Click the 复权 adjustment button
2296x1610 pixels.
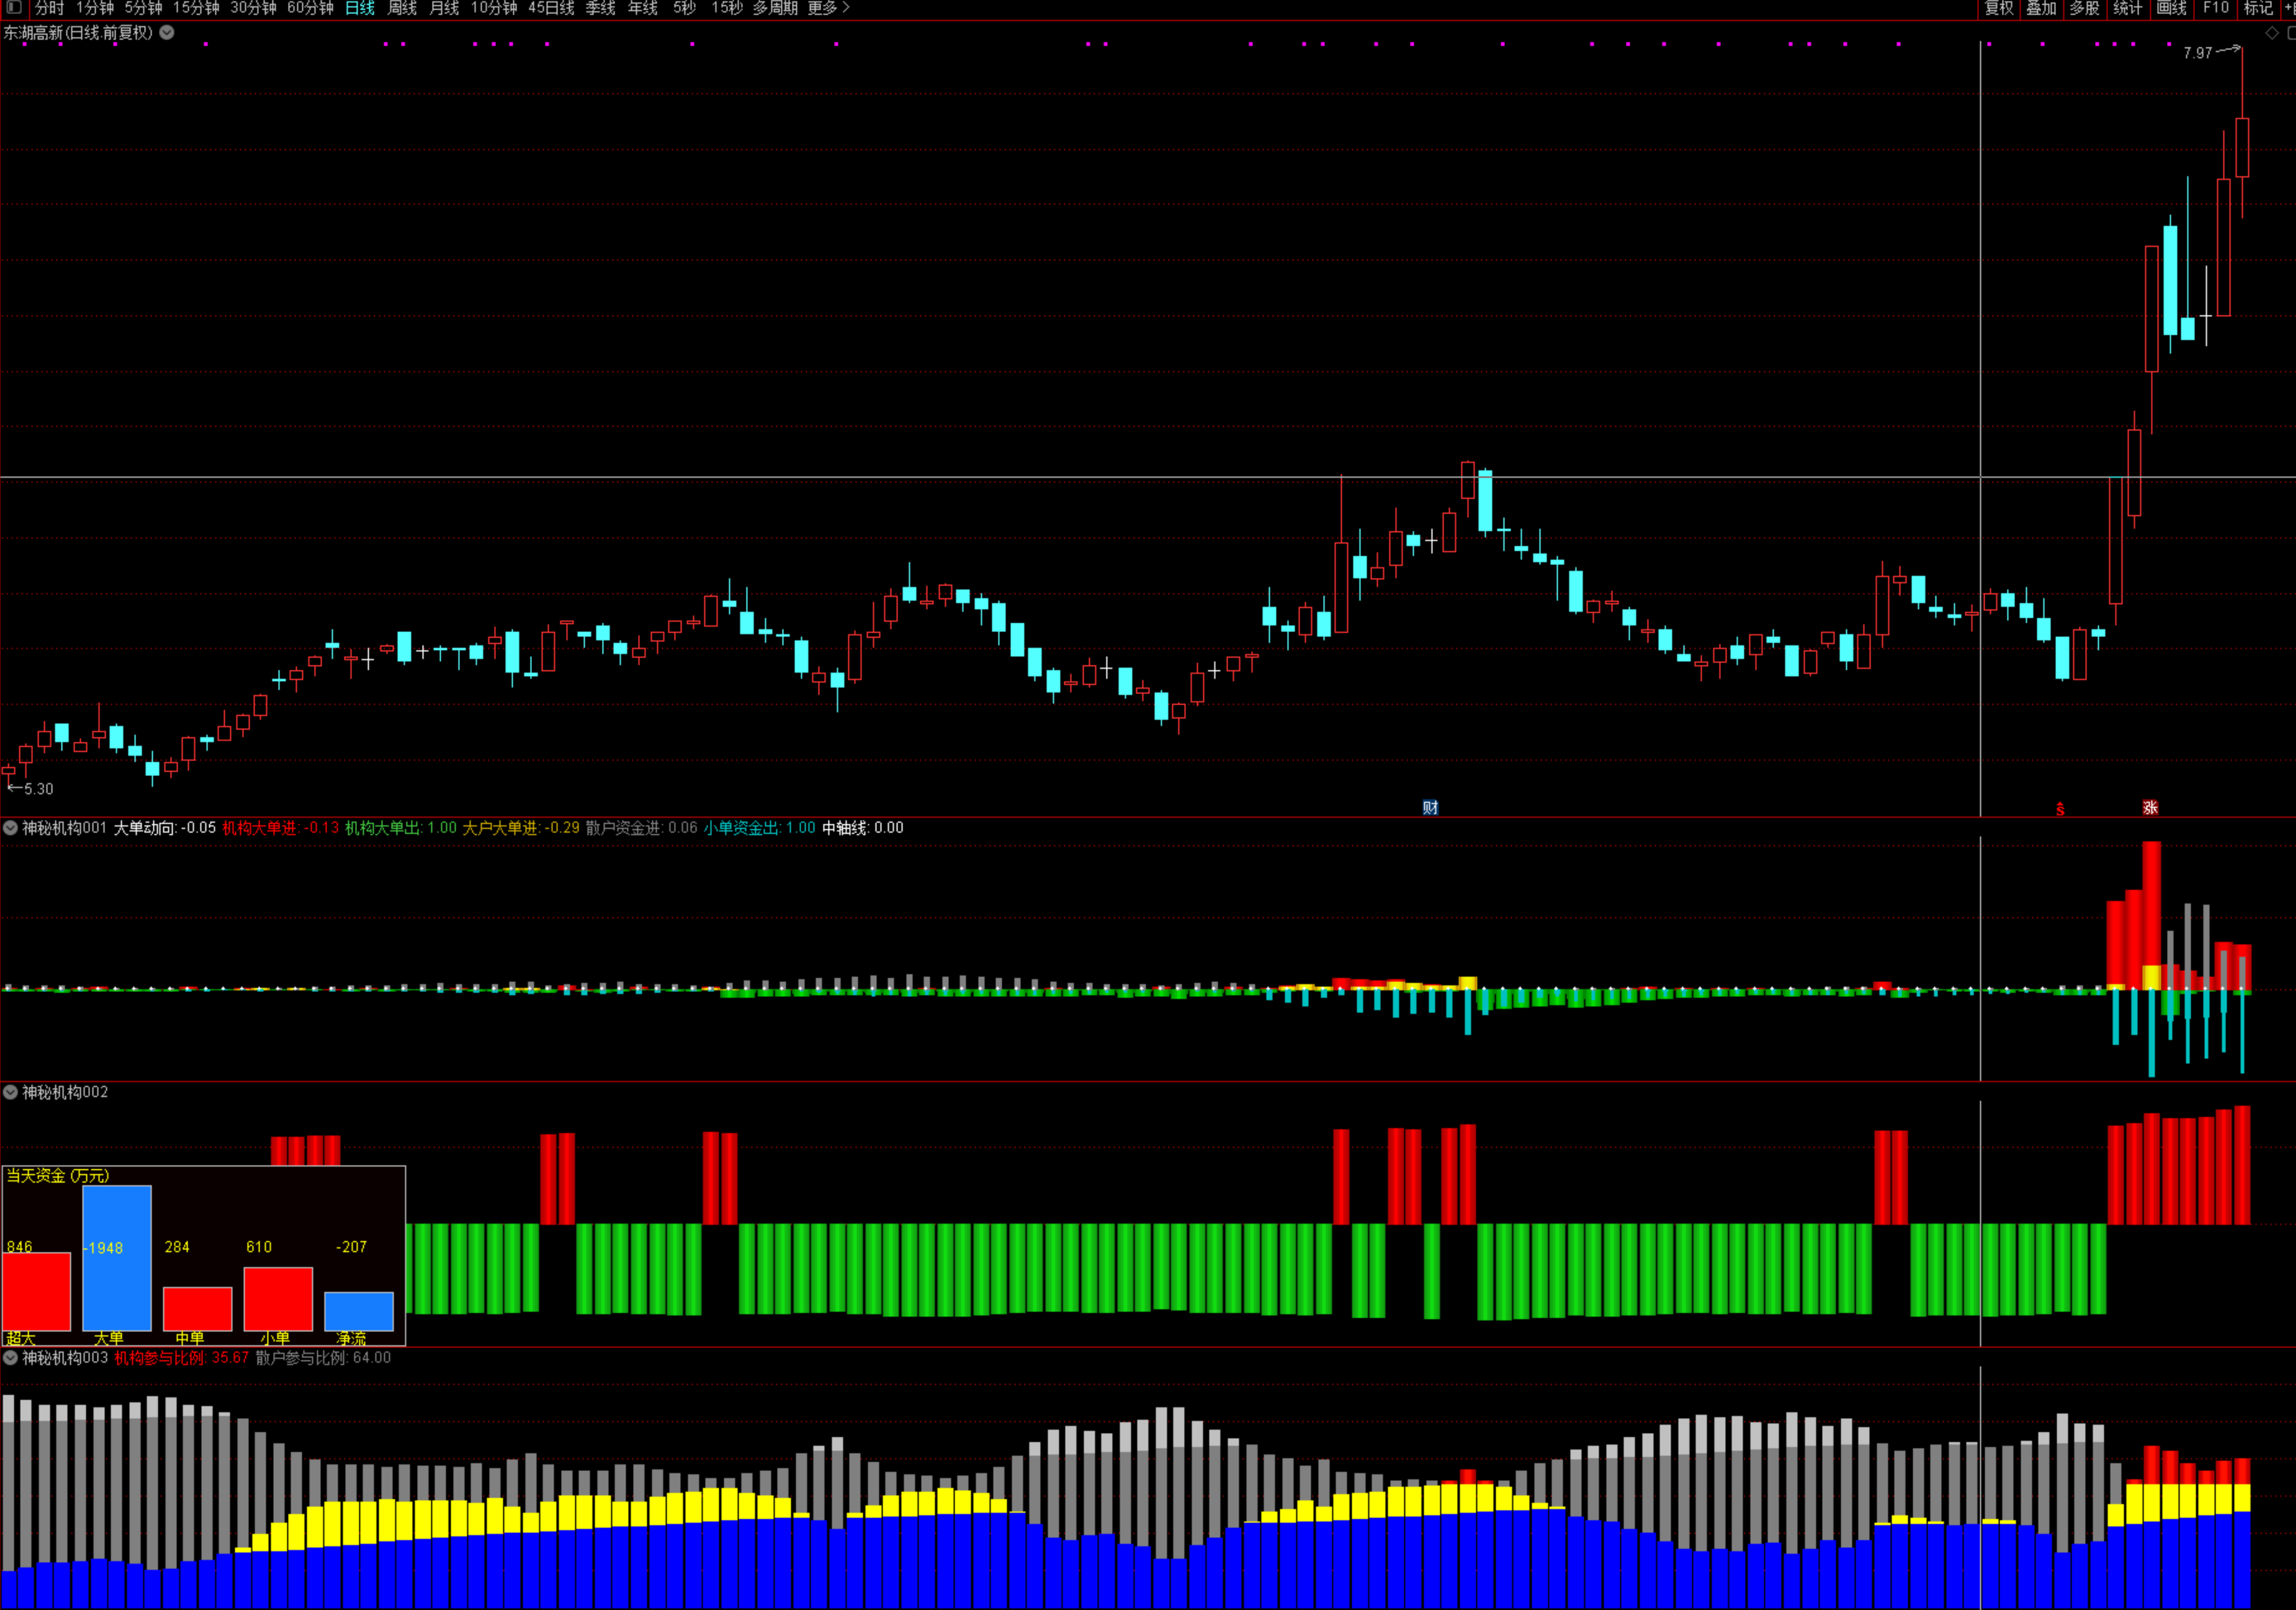[x=1999, y=8]
